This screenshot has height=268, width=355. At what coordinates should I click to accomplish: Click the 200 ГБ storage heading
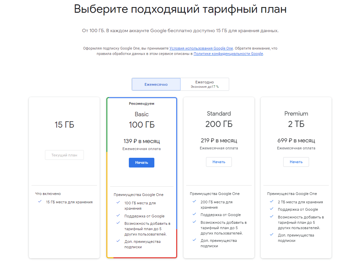coord(219,124)
